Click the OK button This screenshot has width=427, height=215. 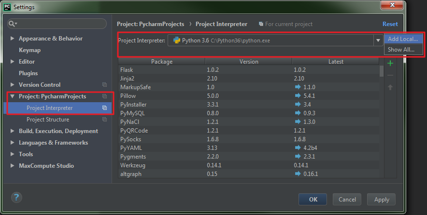click(313, 199)
